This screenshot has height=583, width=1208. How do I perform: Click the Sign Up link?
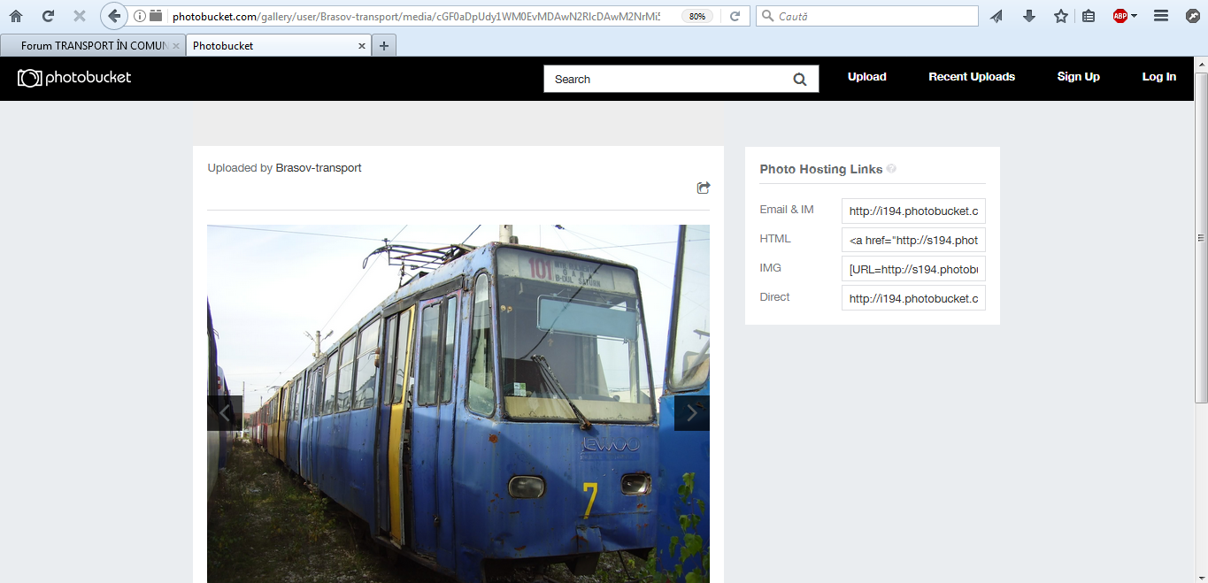point(1078,77)
